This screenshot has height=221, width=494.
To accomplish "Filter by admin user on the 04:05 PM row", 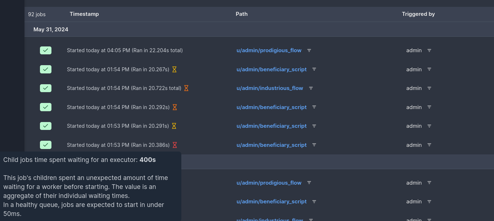I will point(429,50).
